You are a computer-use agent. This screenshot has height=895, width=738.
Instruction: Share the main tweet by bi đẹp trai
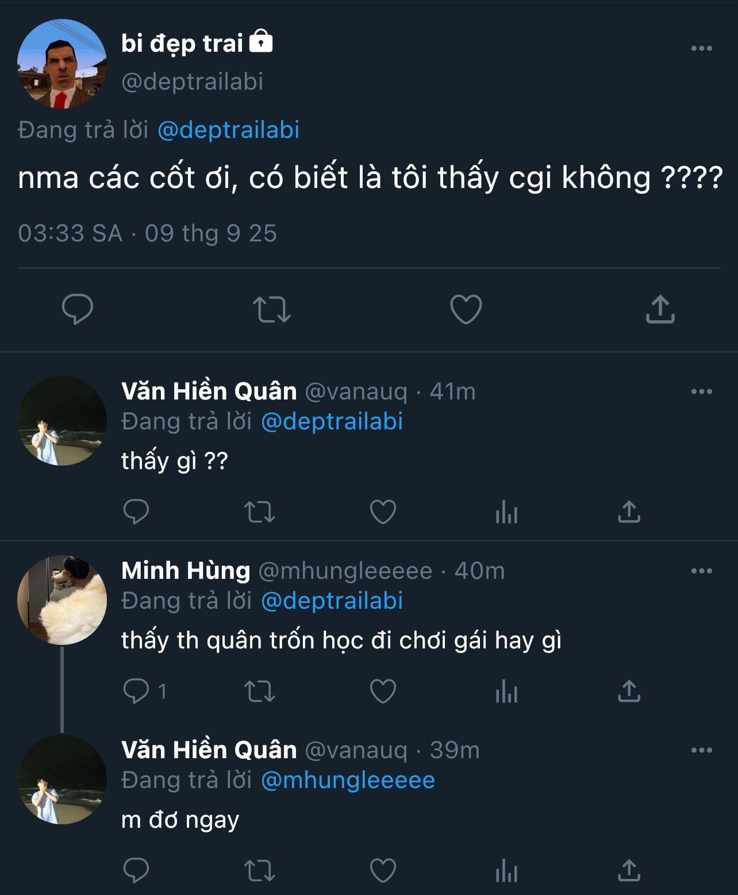660,309
